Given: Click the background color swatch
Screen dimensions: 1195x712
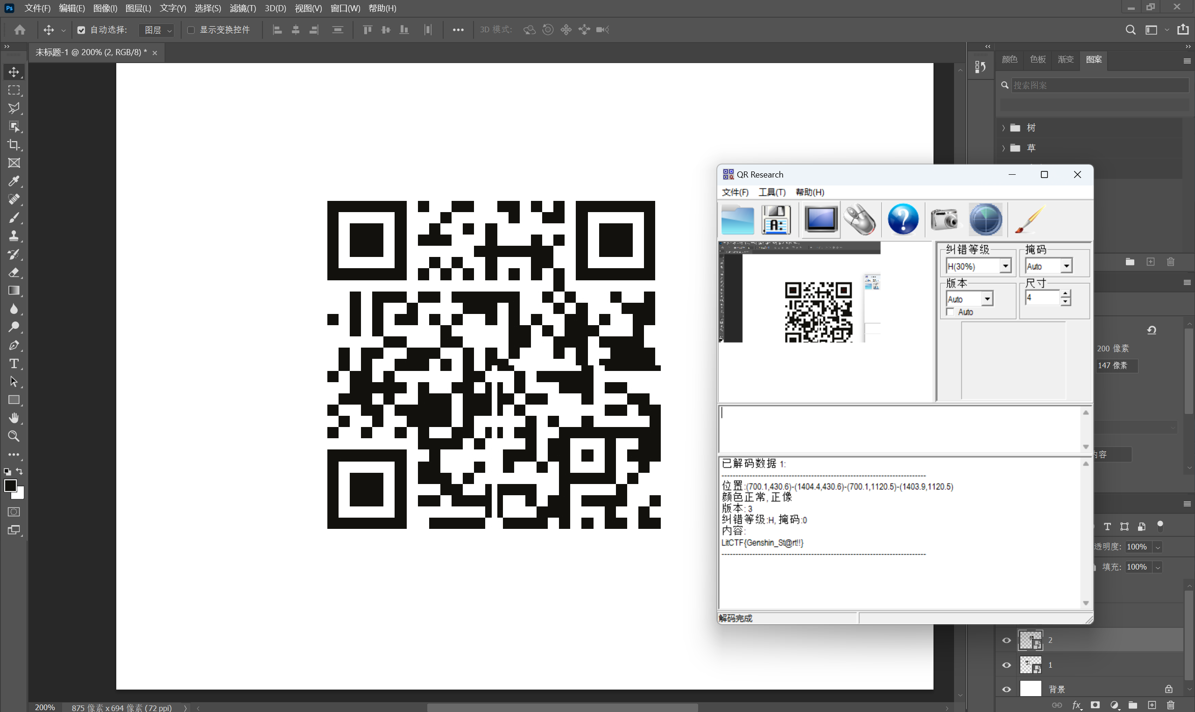Looking at the screenshot, I should 20,494.
